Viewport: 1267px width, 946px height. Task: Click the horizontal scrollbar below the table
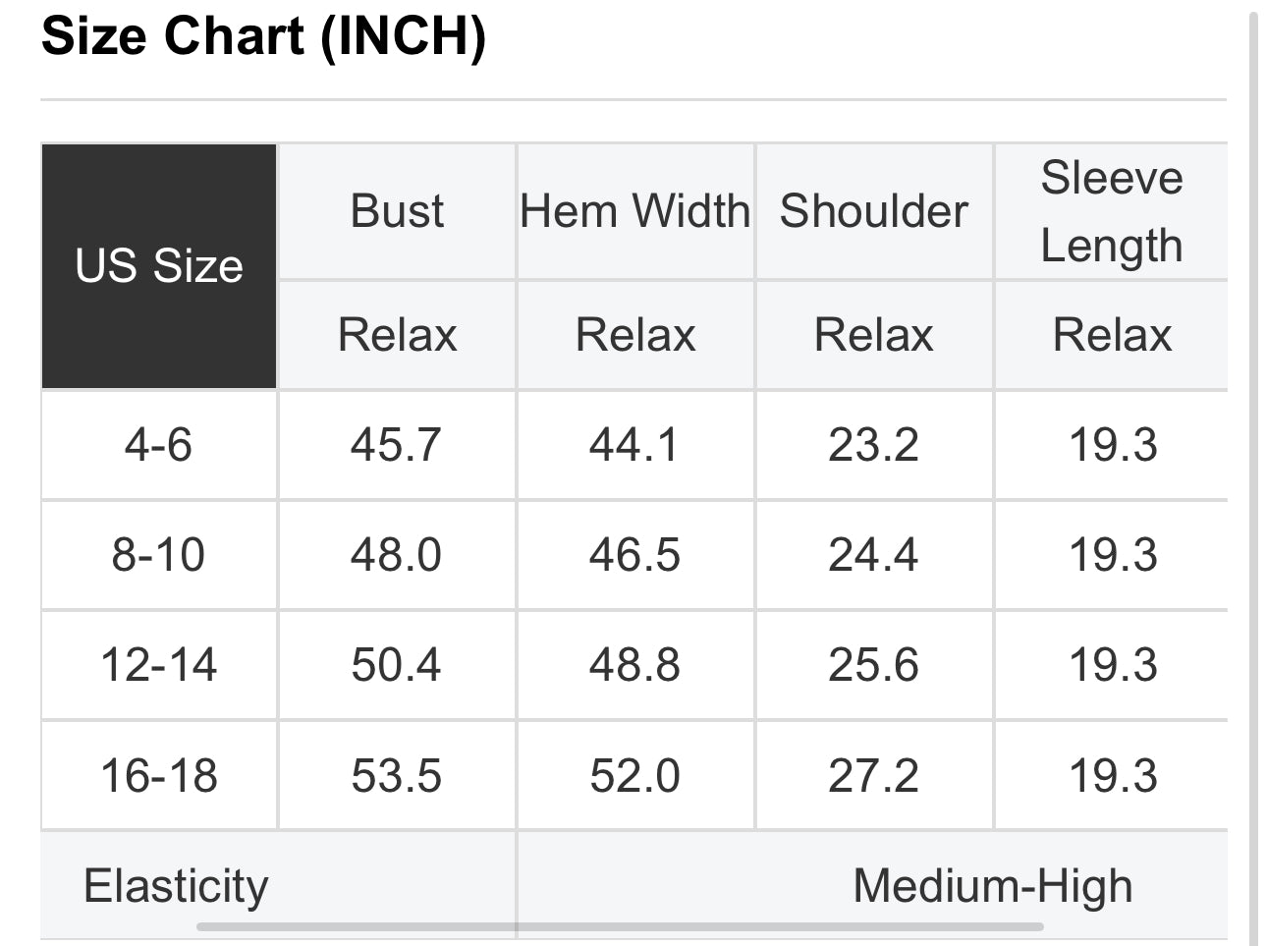pyautogui.click(x=619, y=926)
